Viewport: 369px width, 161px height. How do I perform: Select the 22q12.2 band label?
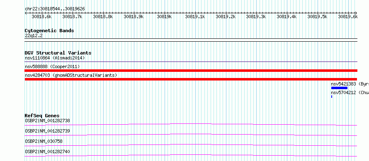34,36
